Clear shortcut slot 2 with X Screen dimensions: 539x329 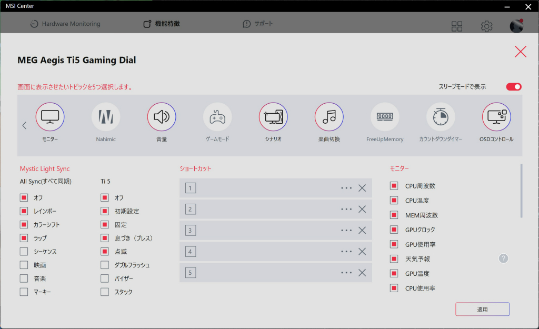(x=362, y=210)
